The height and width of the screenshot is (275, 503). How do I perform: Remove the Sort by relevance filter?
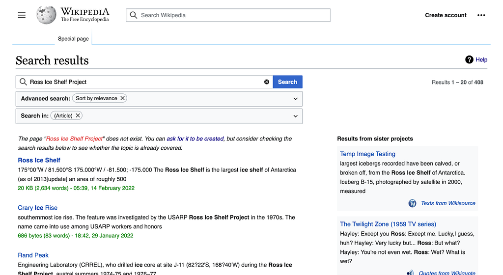coord(122,98)
